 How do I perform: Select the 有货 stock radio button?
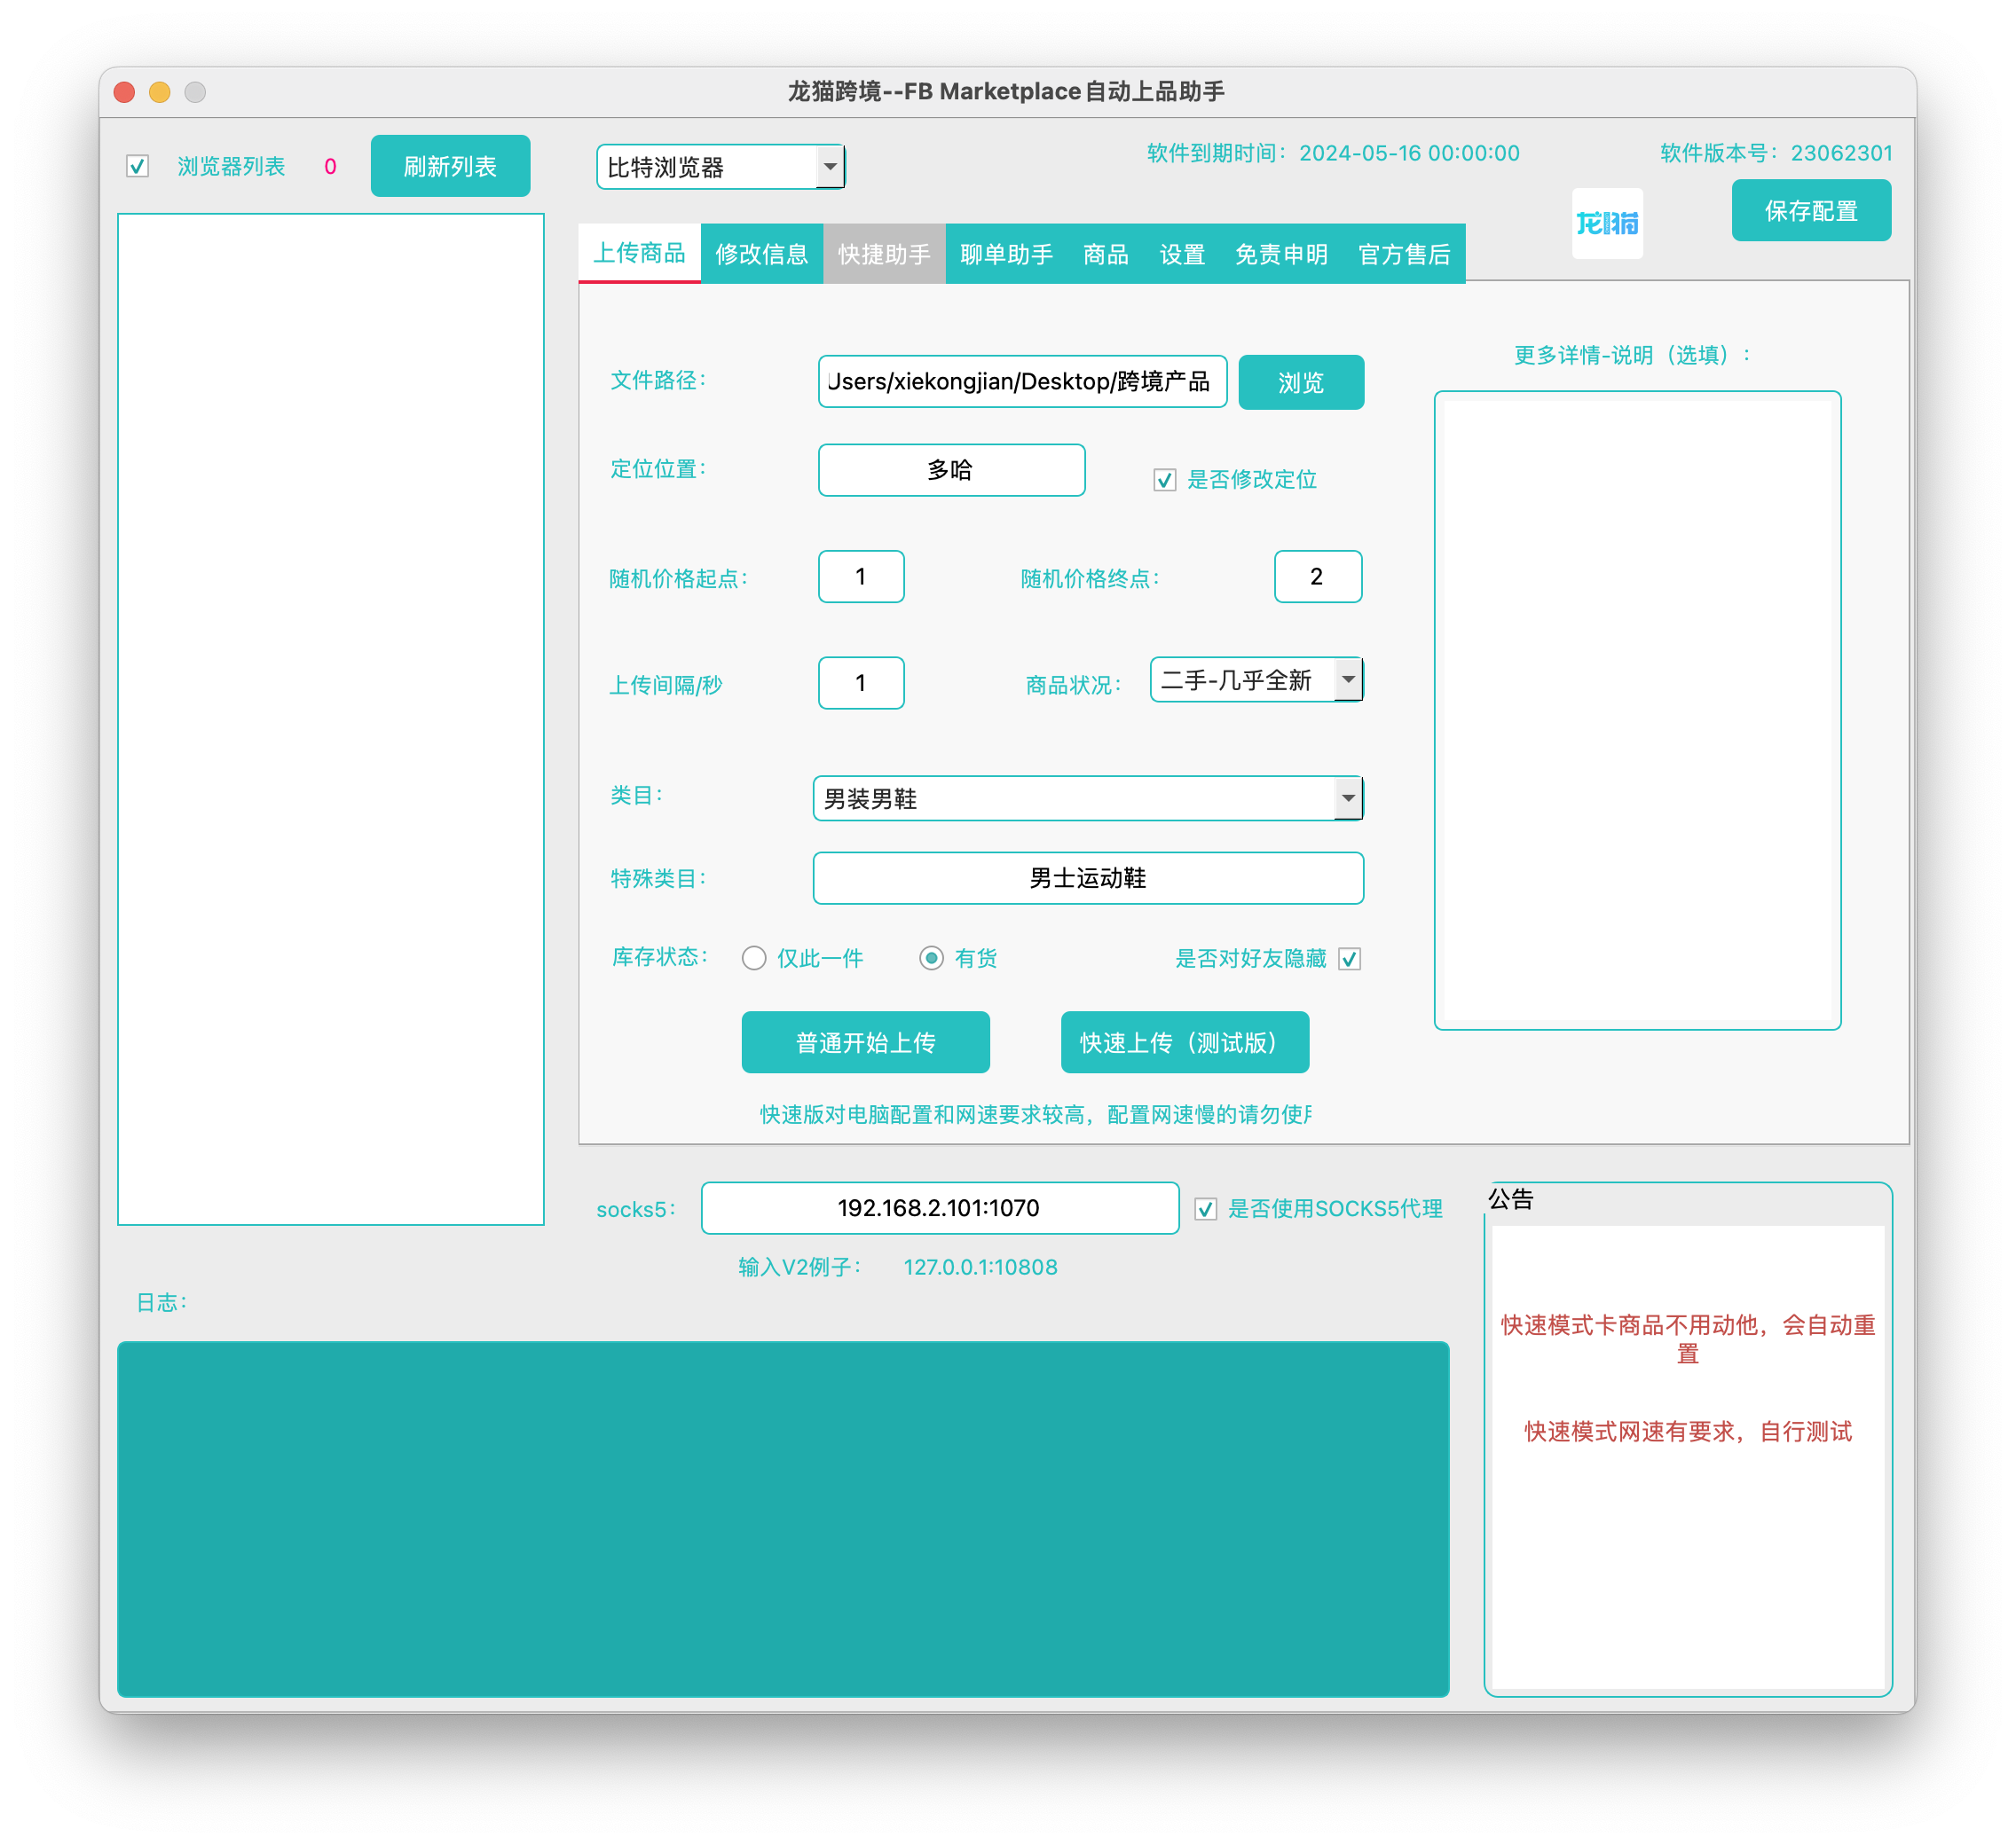tap(931, 959)
